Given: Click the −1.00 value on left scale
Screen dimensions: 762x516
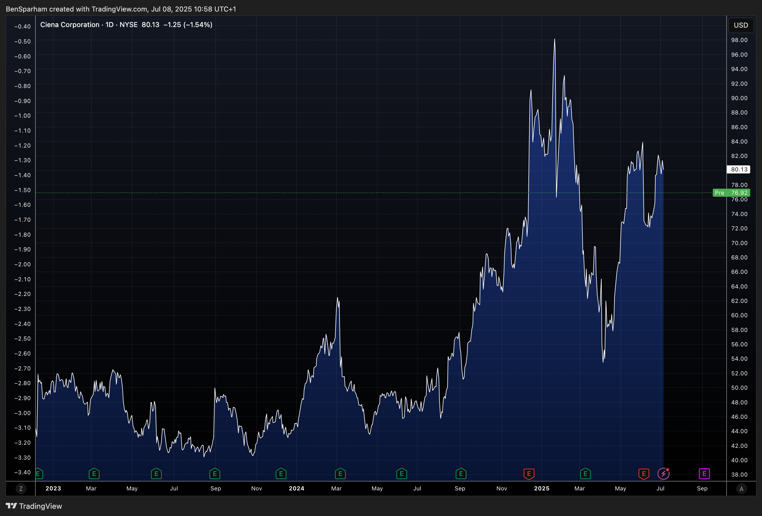Looking at the screenshot, I should click(22, 116).
